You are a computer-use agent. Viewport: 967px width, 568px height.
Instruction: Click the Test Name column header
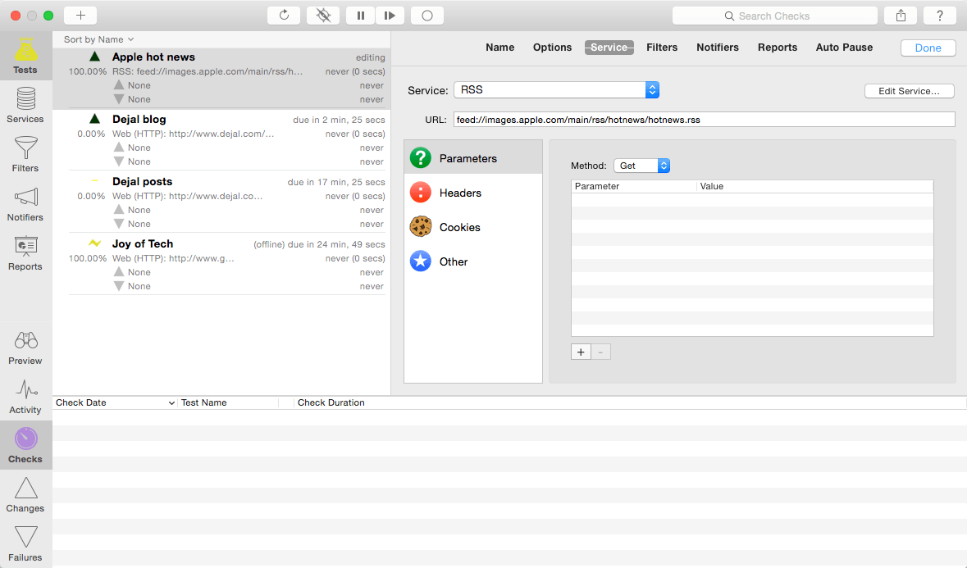click(x=227, y=403)
